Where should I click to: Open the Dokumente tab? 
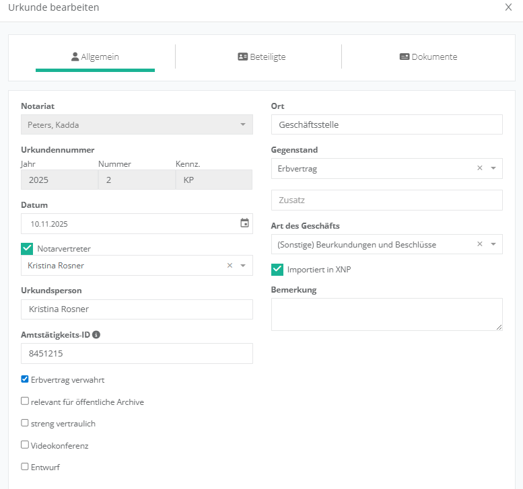pyautogui.click(x=428, y=57)
